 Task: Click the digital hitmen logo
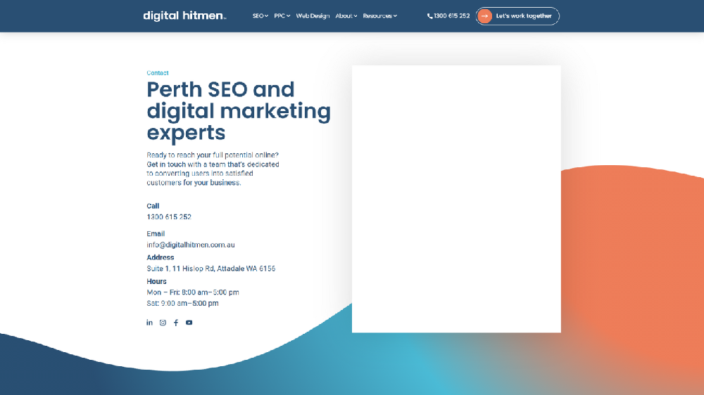click(184, 15)
